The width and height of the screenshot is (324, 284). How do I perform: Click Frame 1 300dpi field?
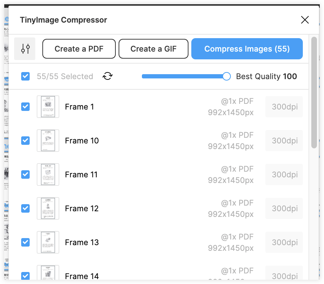point(284,107)
